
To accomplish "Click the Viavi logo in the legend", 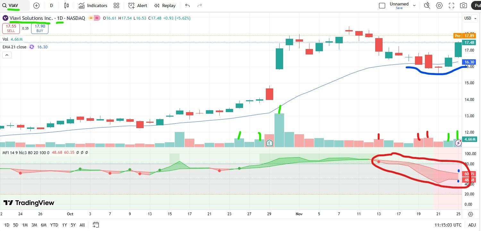I will [x=5, y=18].
